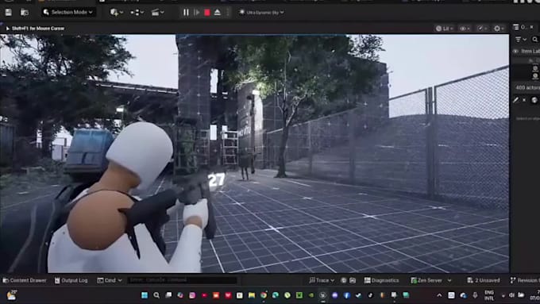This screenshot has height=304, width=540.
Task: Advance a single frame with the skip button
Action: pyautogui.click(x=197, y=13)
